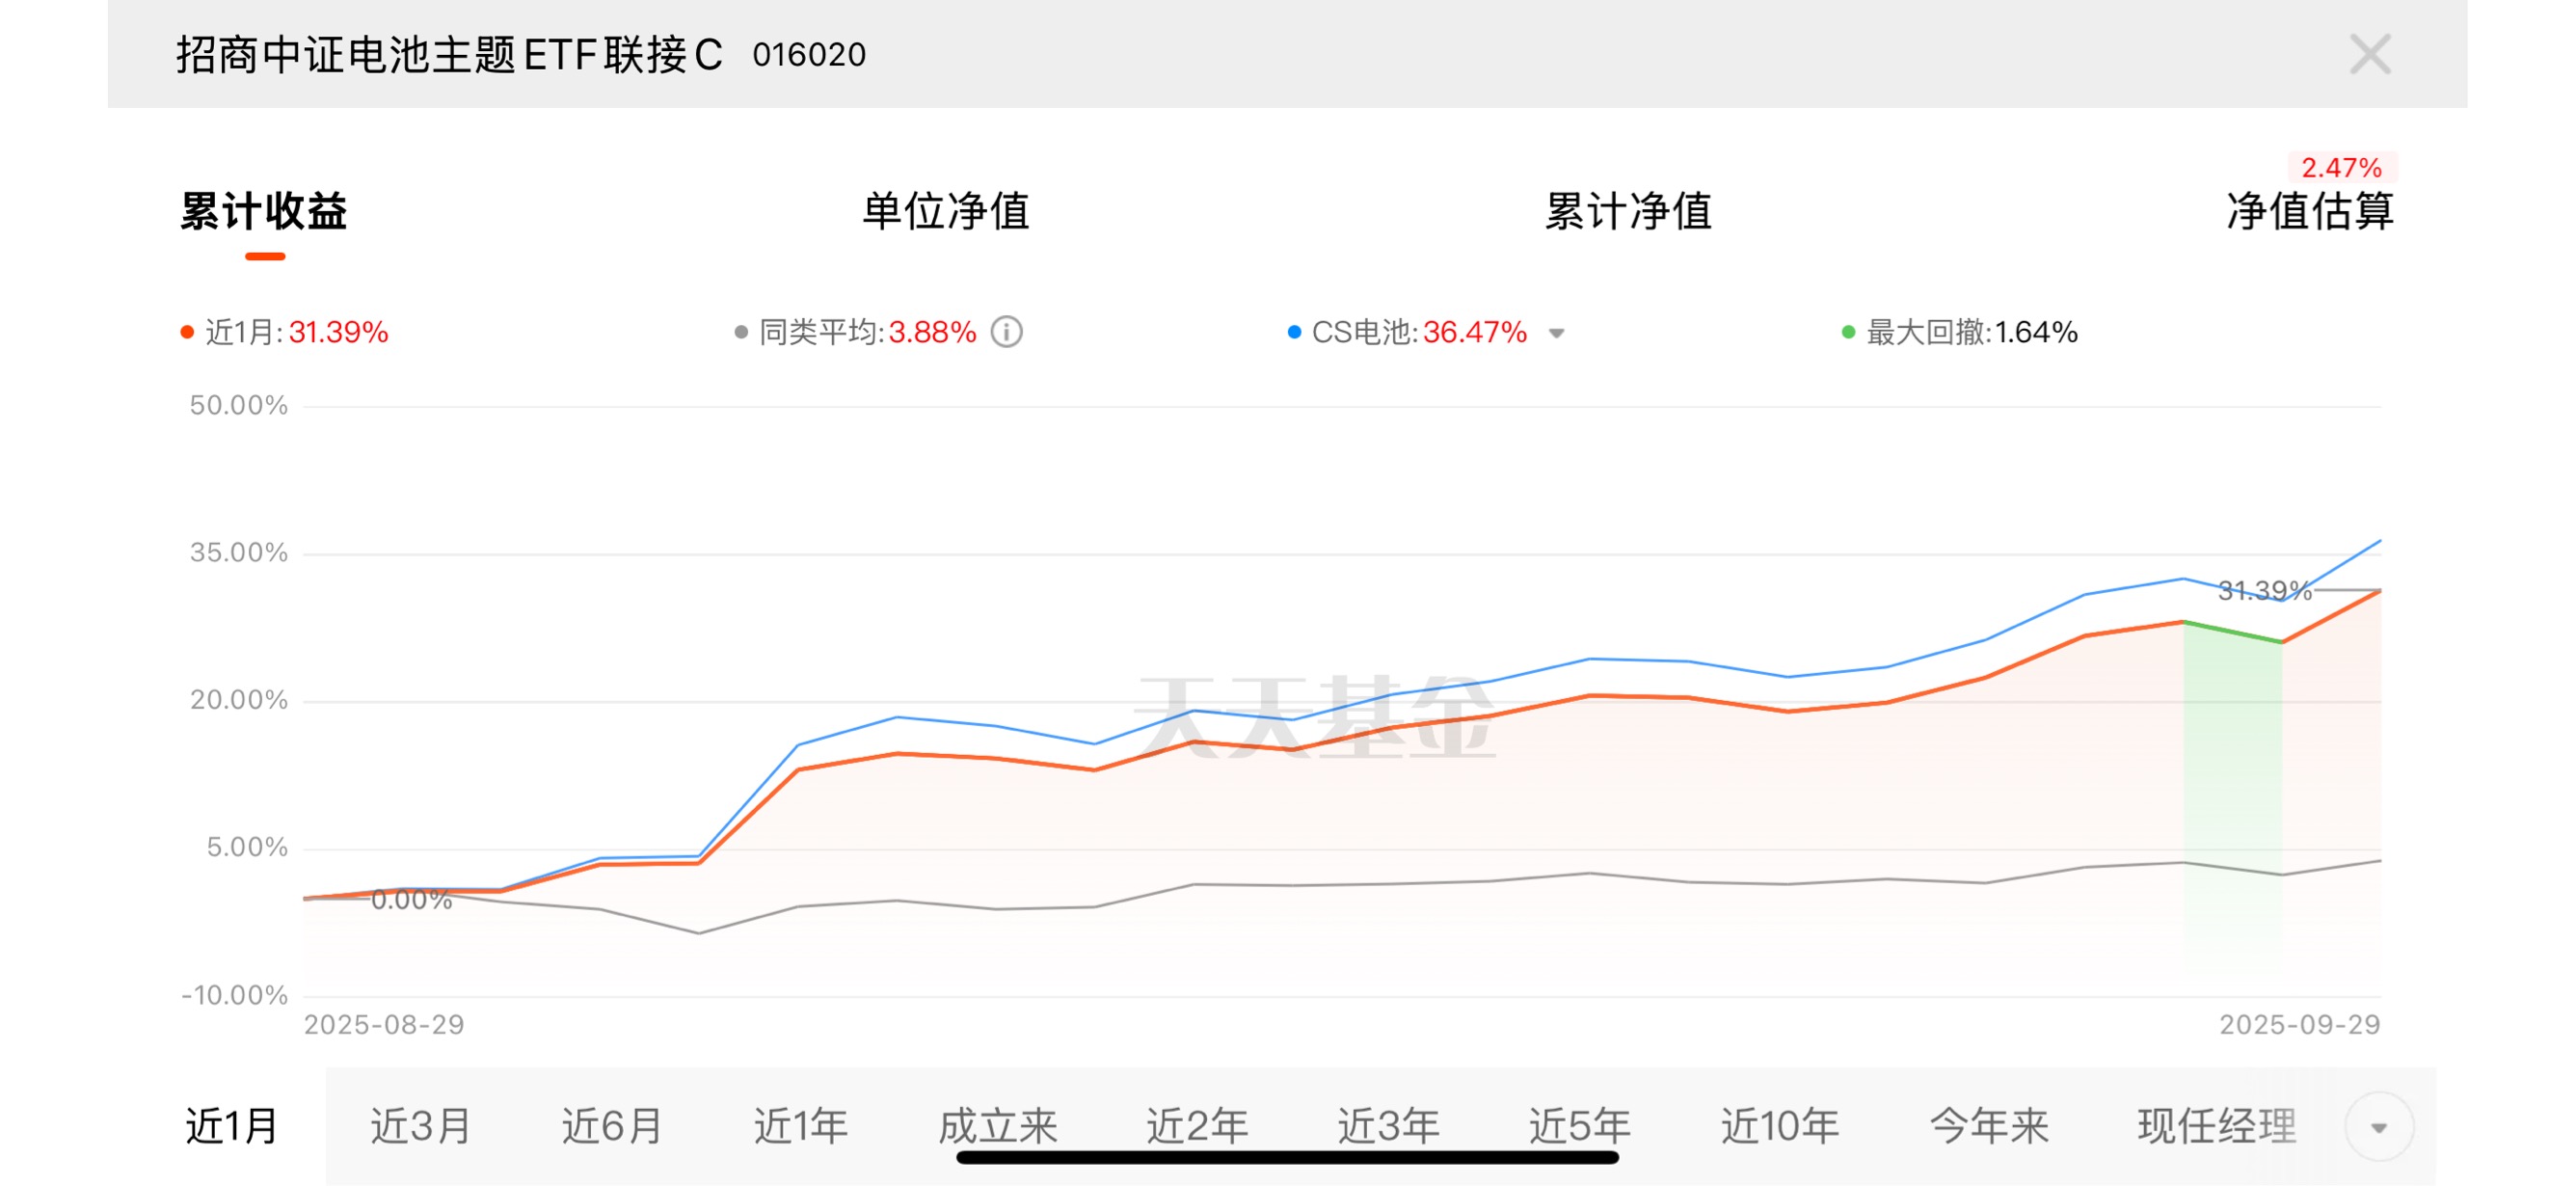Image resolution: width=2576 pixels, height=1186 pixels.
Task: Select the 近3月 time range
Action: click(x=420, y=1126)
